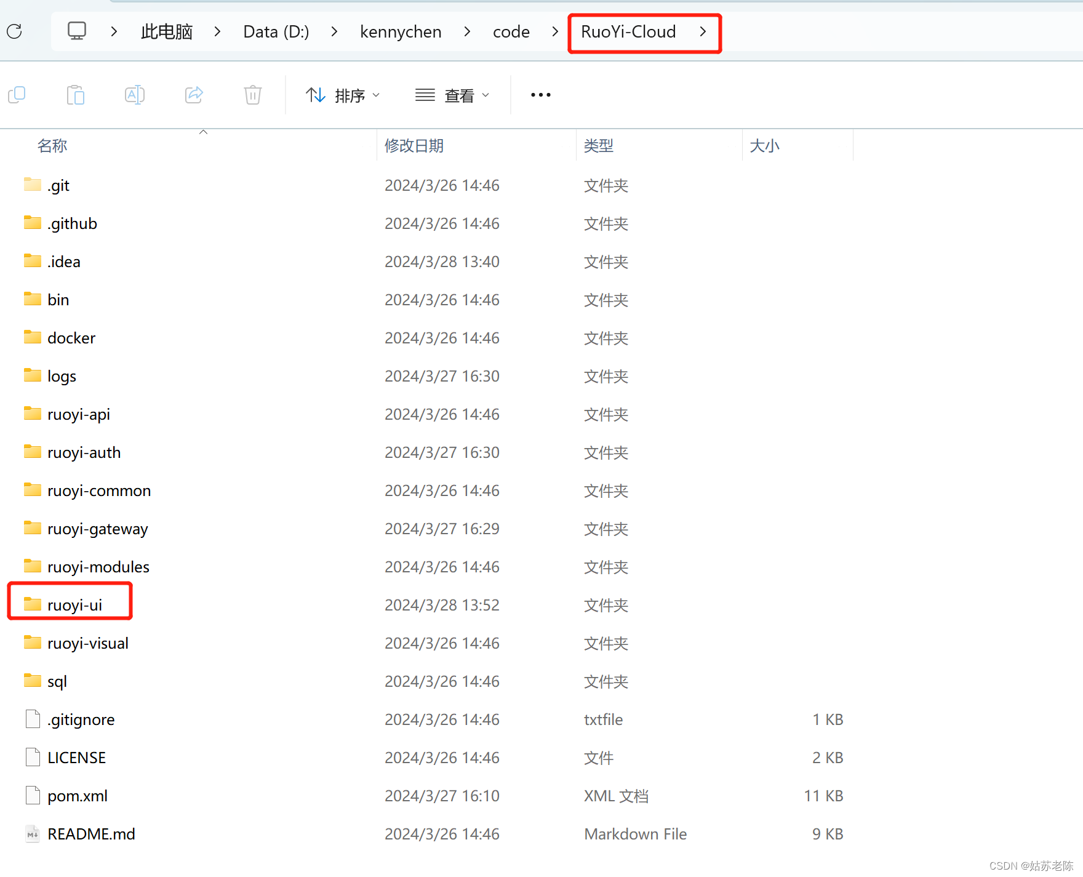Click RuoYi-Cloud in the breadcrumb
Image resolution: width=1083 pixels, height=877 pixels.
628,31
